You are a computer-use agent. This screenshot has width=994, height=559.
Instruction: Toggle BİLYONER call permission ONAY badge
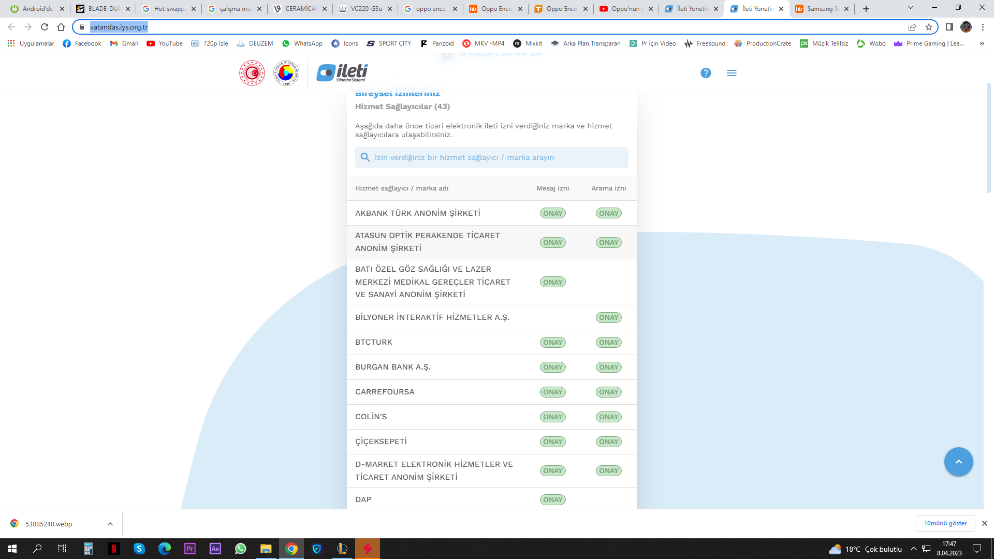[608, 317]
